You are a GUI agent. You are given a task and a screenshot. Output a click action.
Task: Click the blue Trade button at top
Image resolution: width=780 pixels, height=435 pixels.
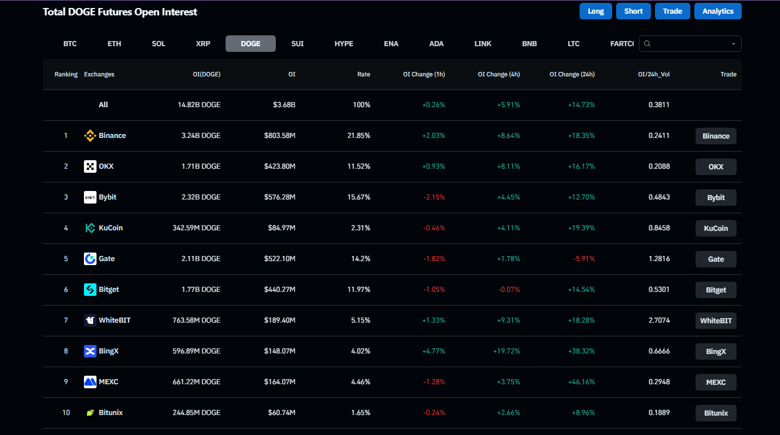[x=673, y=11]
